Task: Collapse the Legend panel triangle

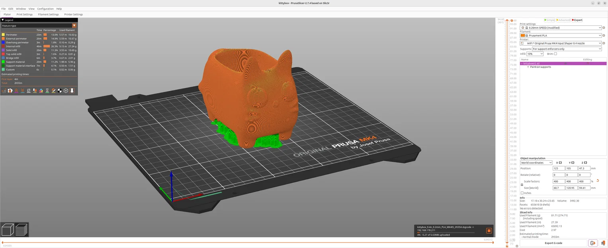Action: (x=3, y=20)
